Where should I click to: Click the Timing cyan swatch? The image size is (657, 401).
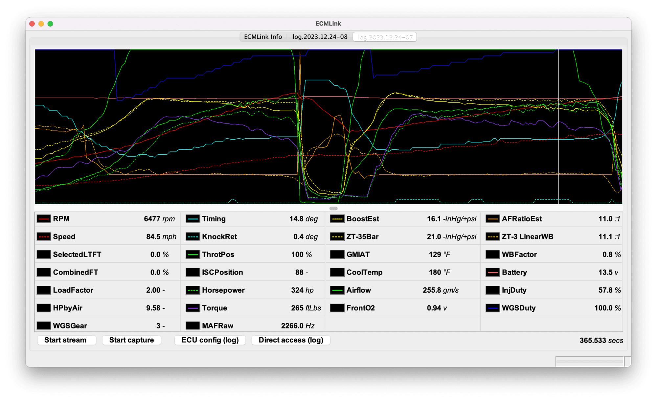point(193,219)
